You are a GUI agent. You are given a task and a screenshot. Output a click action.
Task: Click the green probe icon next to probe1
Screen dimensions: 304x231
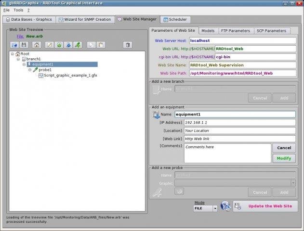coord(35,70)
